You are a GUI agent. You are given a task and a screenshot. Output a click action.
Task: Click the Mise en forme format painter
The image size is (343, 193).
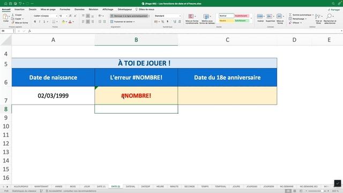click(x=20, y=23)
